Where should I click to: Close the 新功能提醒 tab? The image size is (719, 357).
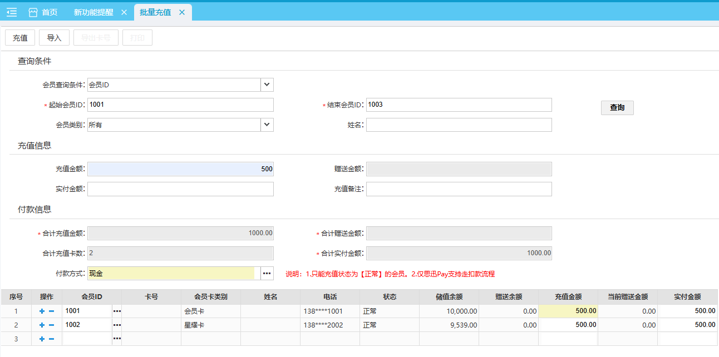(124, 12)
